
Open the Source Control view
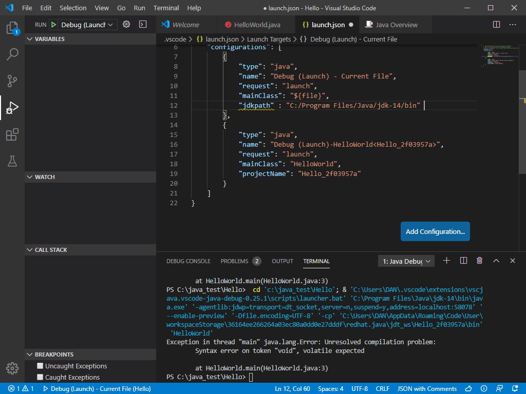tap(12, 81)
